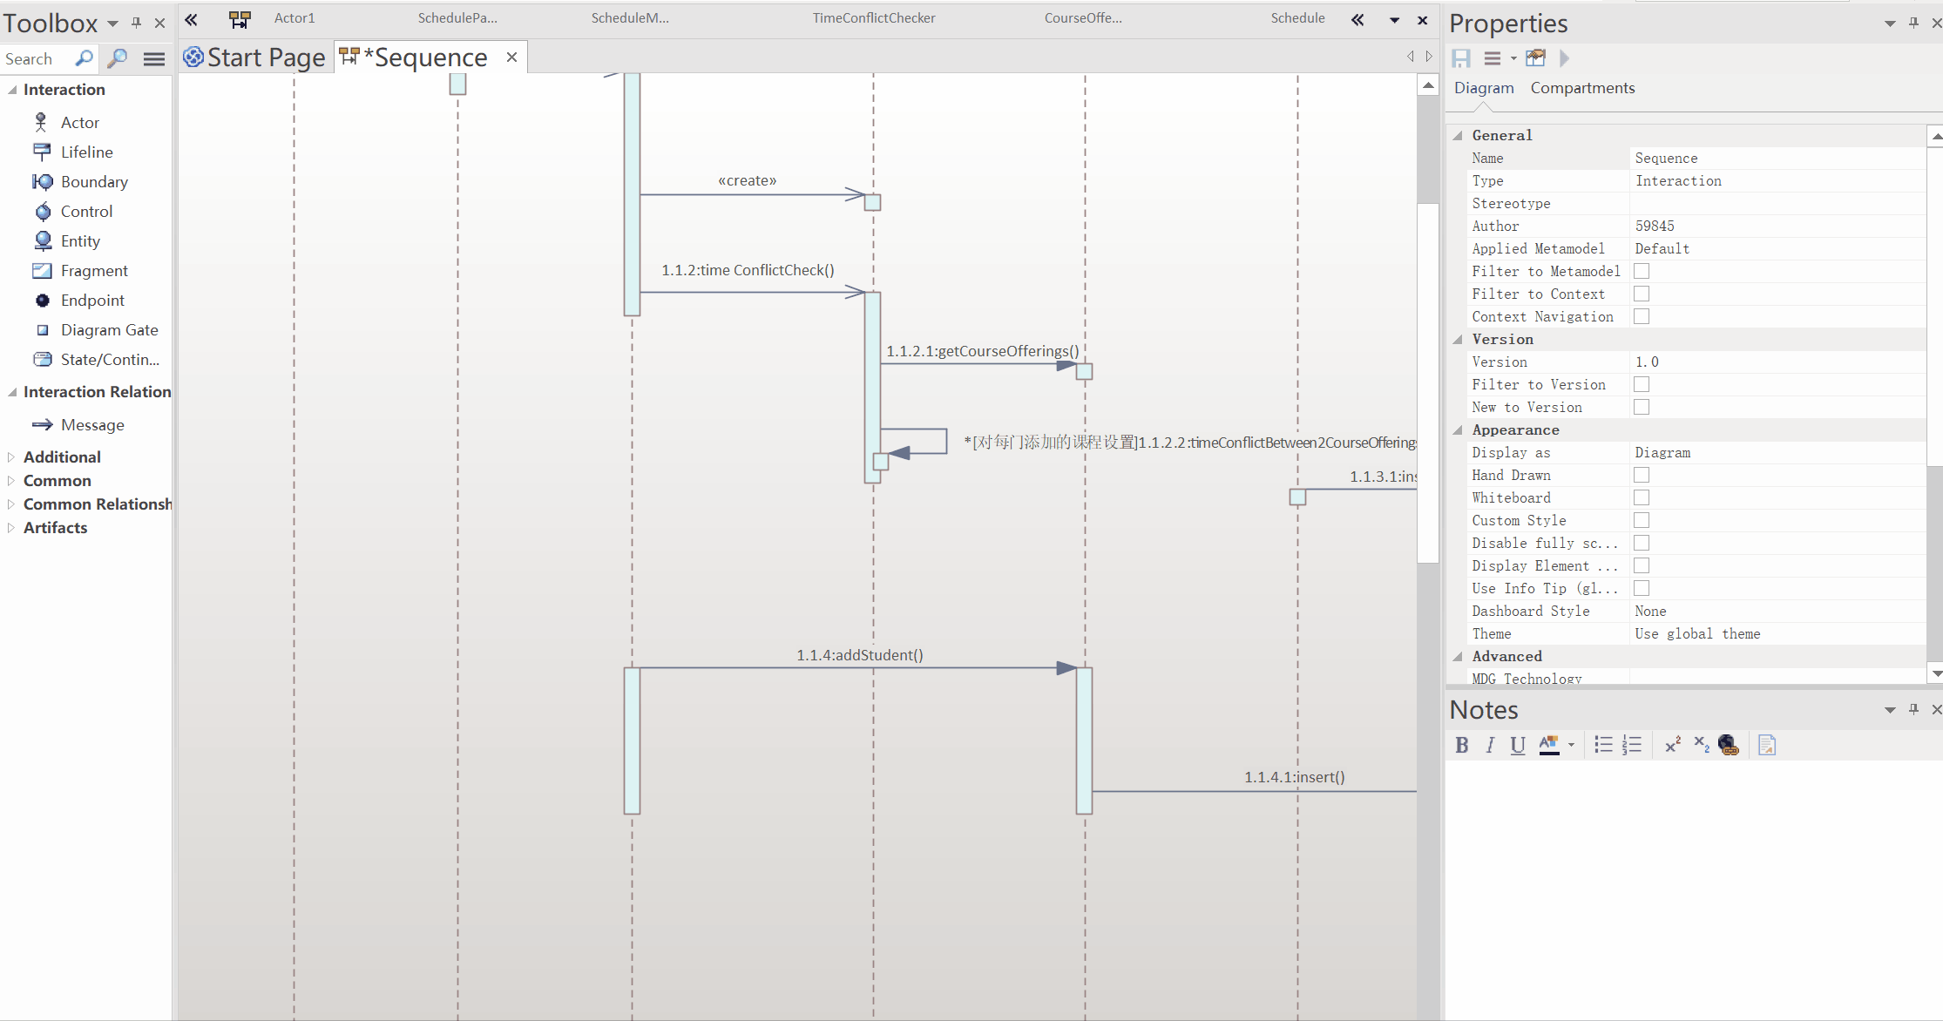Toggle the Whiteboard checkbox
The image size is (1943, 1021).
pos(1641,498)
